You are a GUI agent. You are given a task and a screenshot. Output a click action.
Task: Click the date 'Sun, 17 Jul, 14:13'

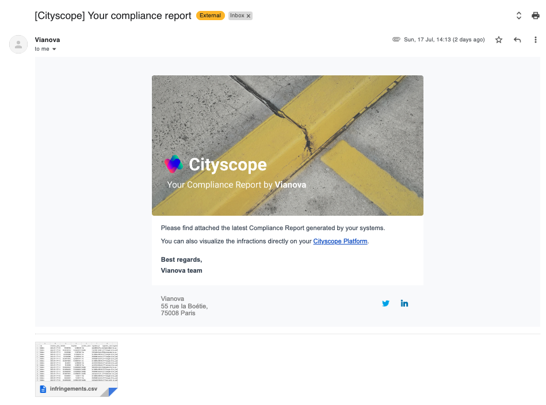click(x=427, y=40)
